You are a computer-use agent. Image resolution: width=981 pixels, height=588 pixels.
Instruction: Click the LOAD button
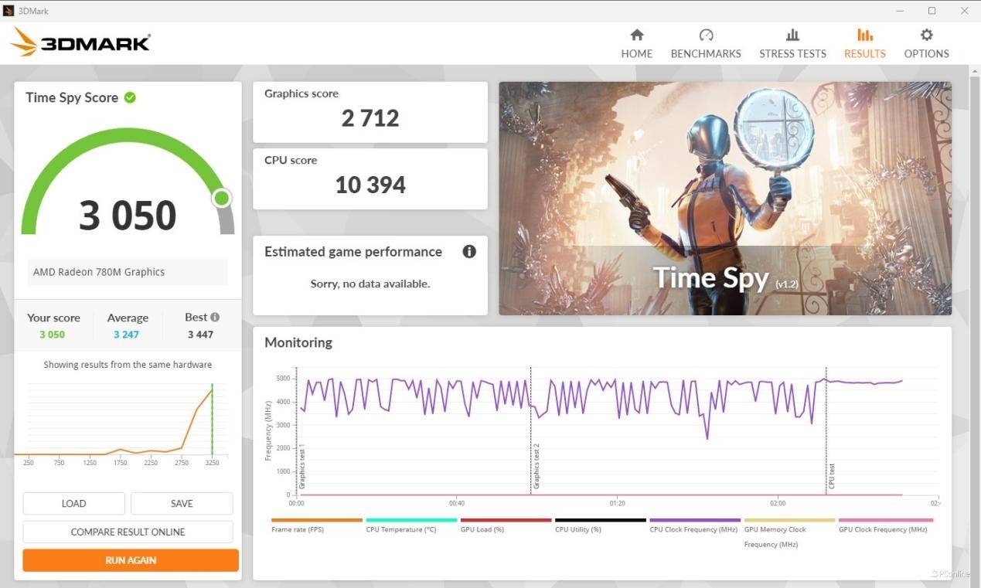click(73, 503)
